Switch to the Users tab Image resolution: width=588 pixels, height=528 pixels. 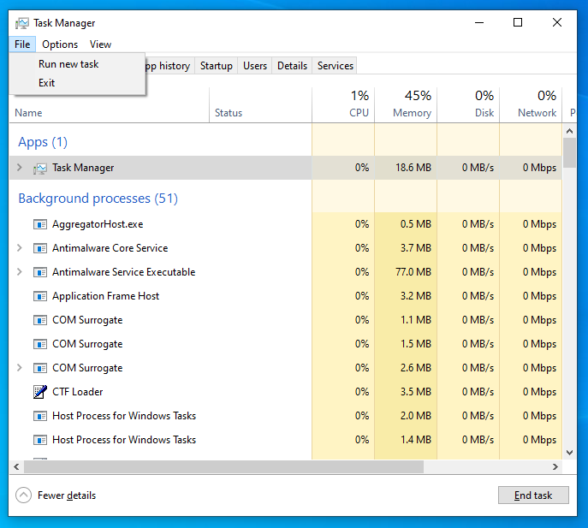255,66
